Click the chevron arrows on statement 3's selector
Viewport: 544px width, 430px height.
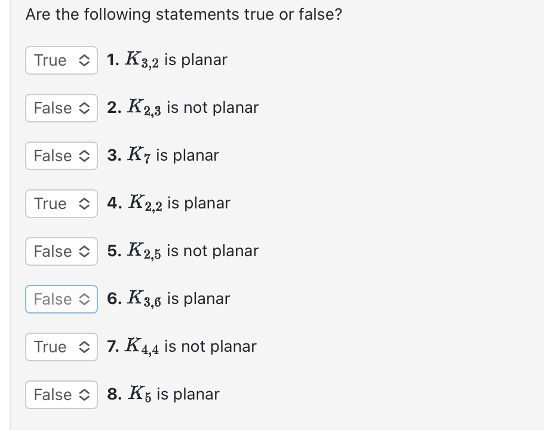[x=84, y=156]
